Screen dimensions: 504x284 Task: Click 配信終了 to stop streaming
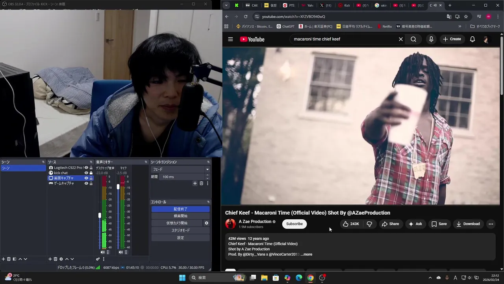coord(181,209)
